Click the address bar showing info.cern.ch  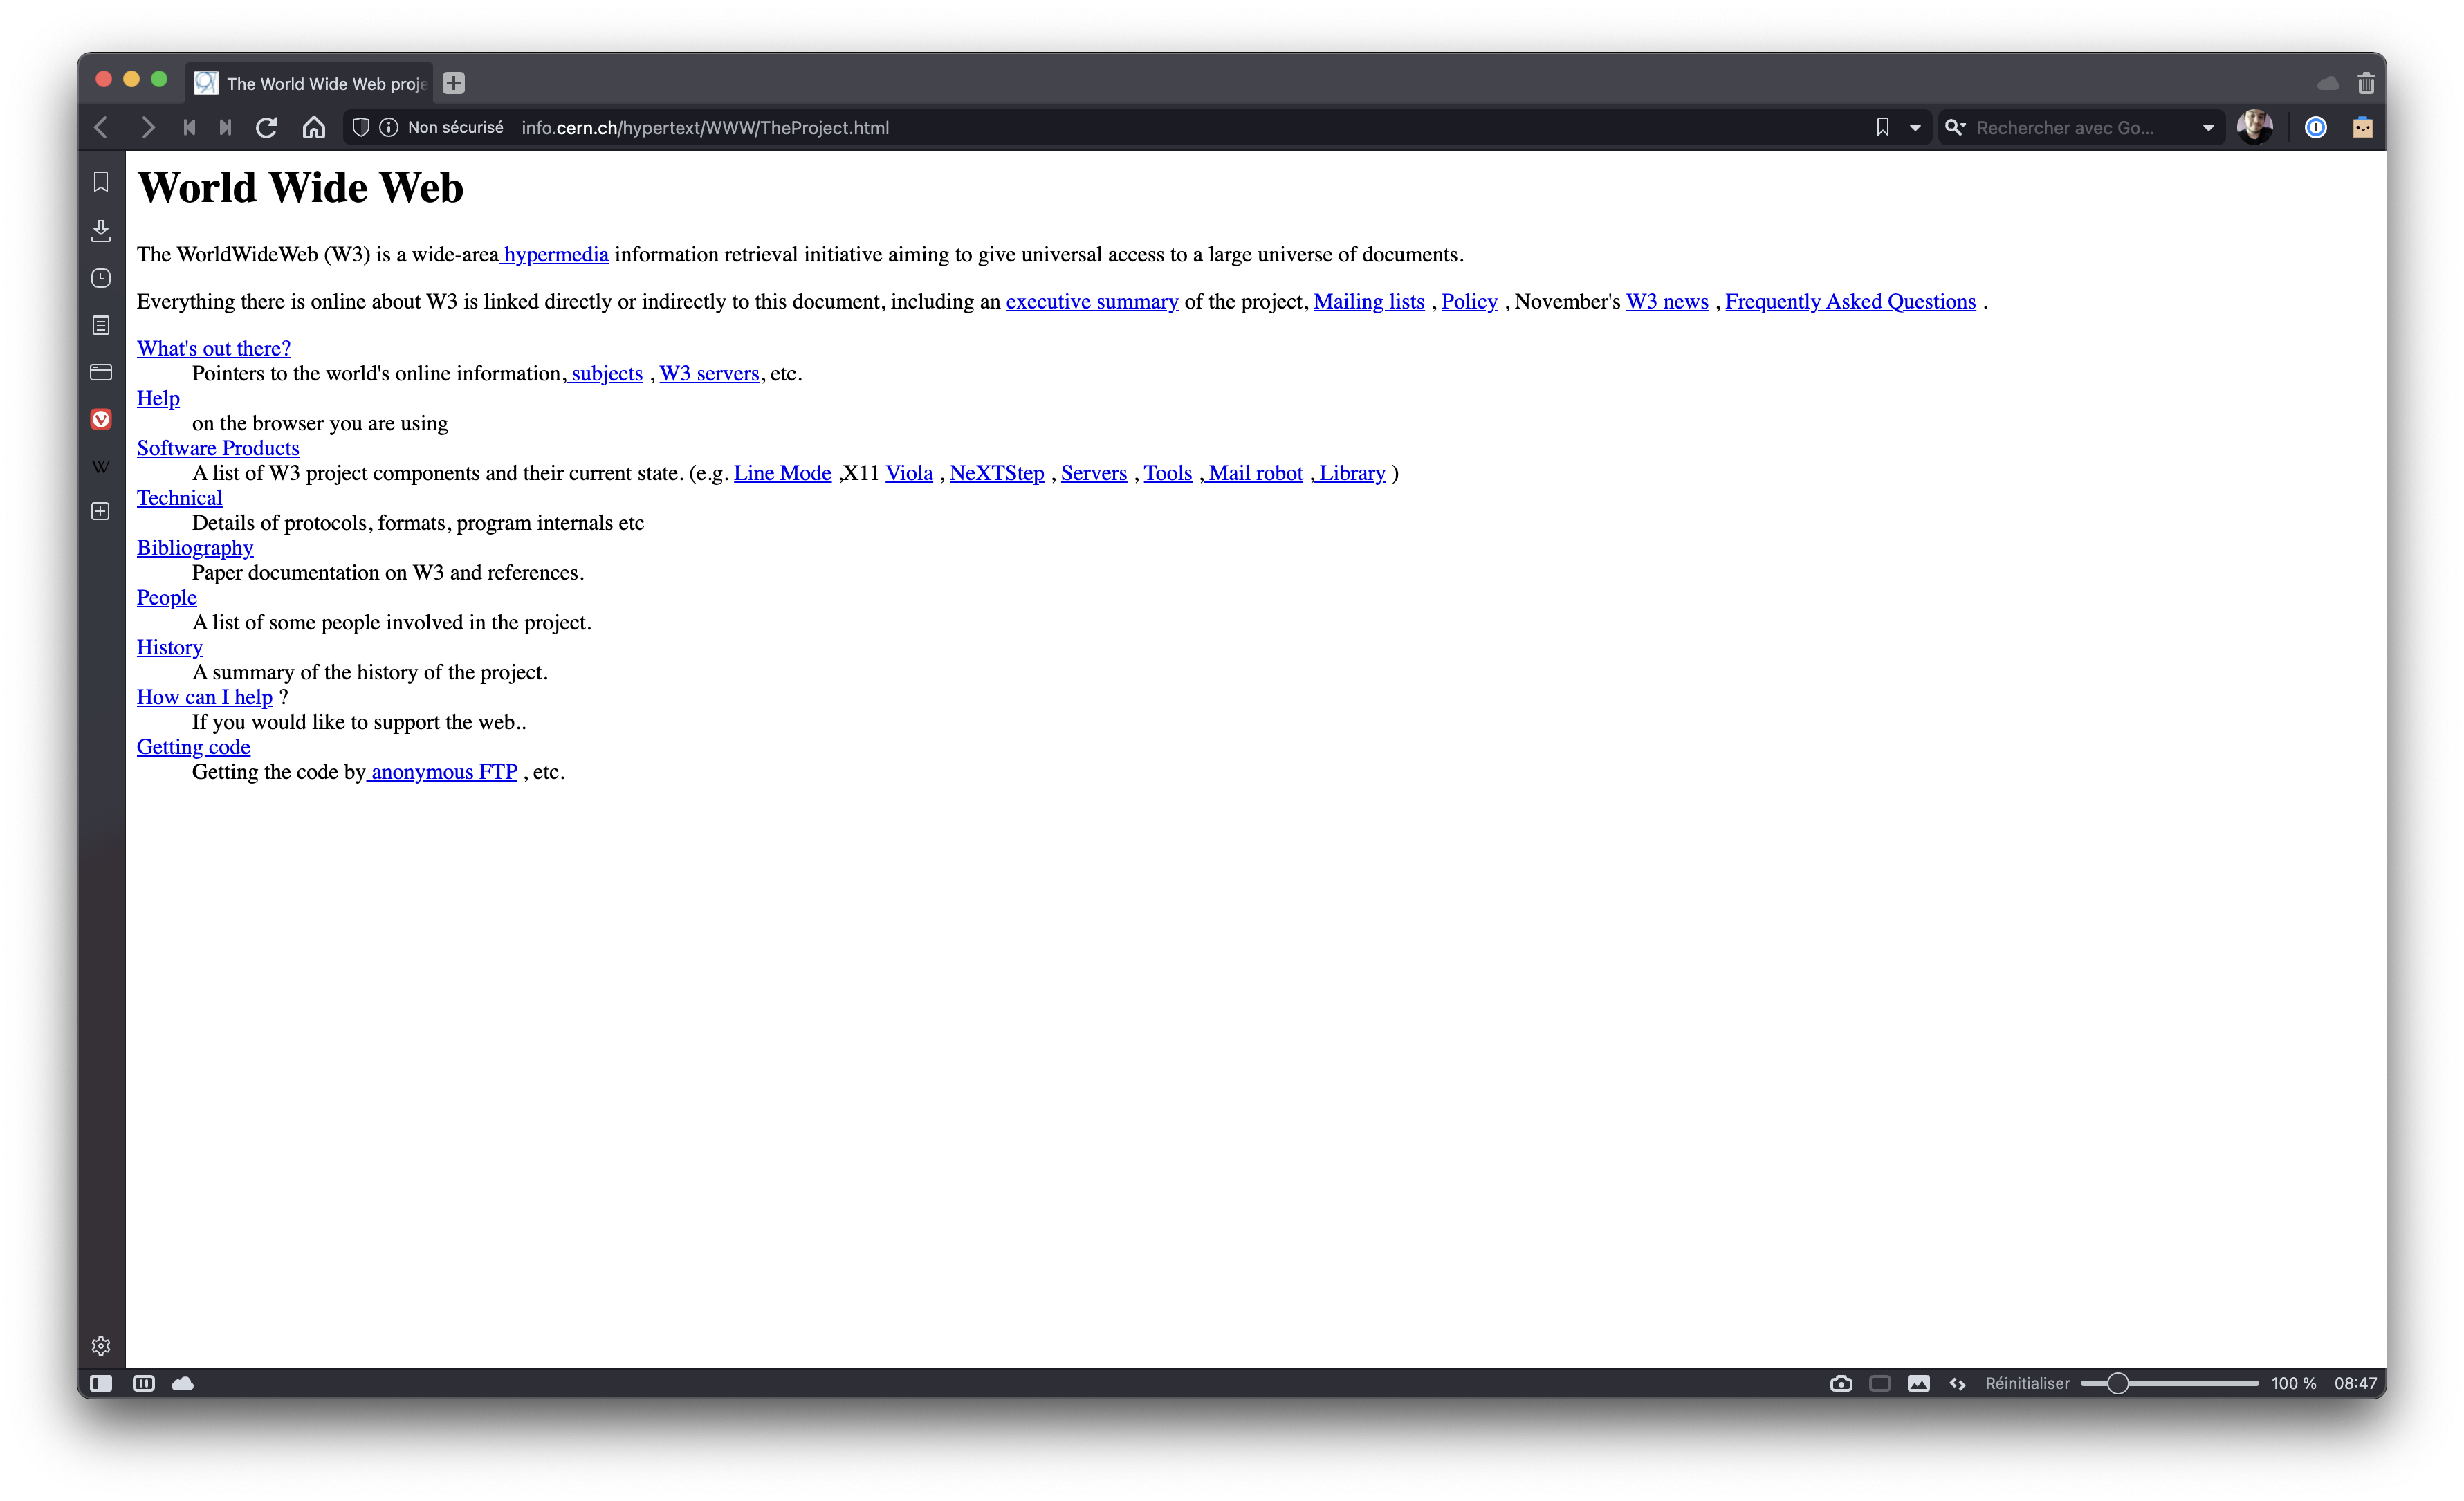pos(705,127)
